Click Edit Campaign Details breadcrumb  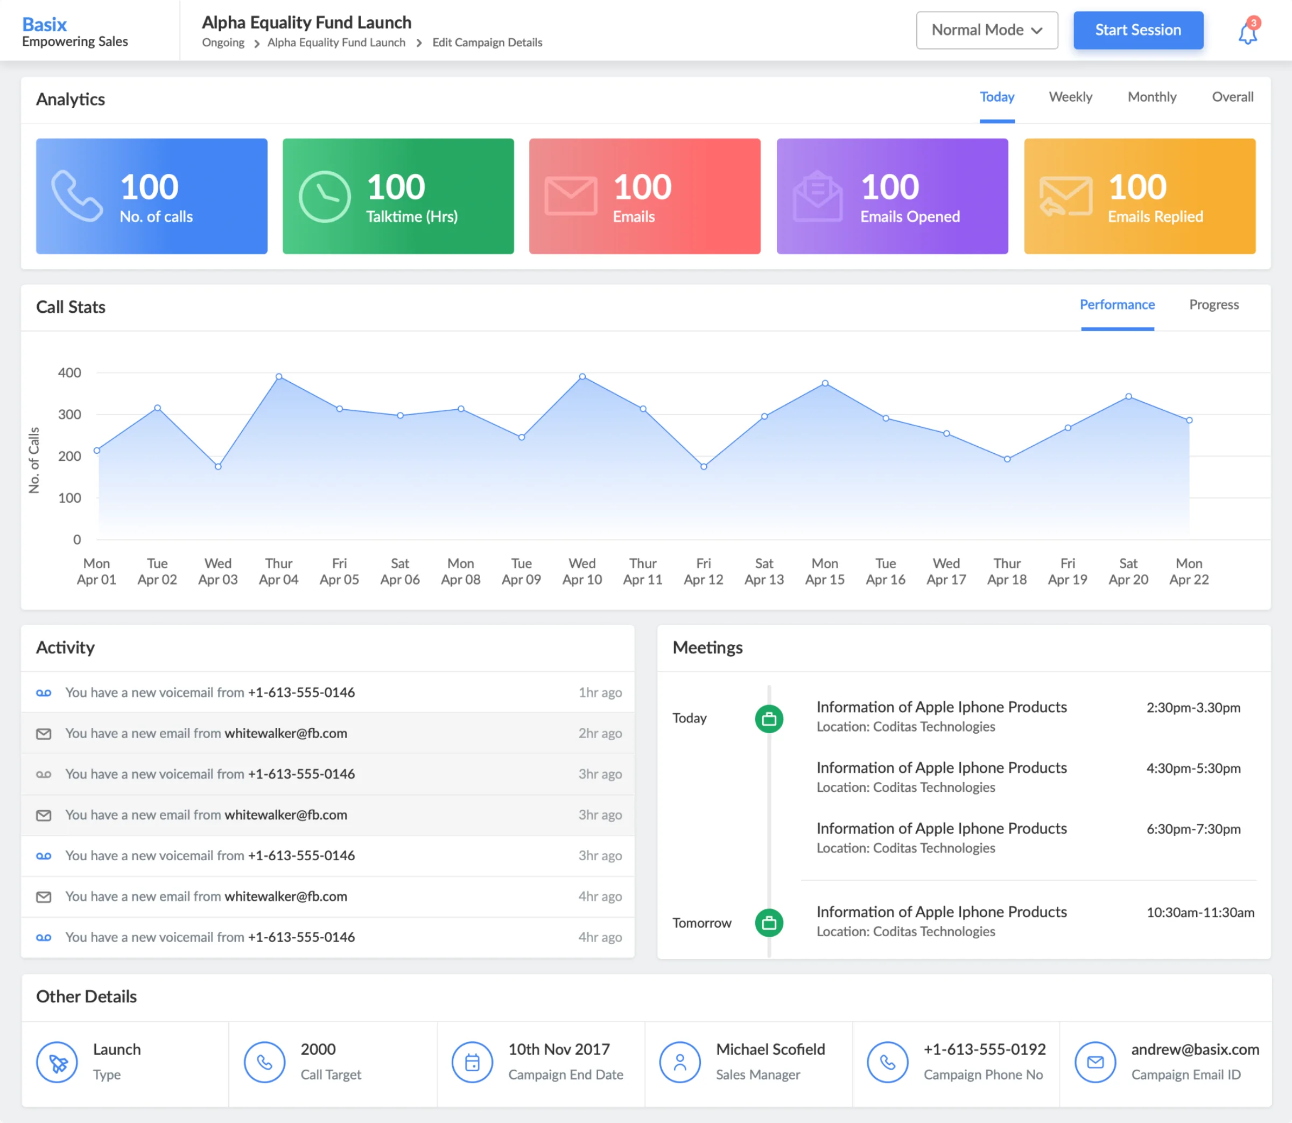pos(487,43)
